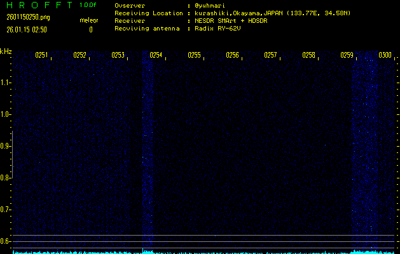Click the 0.6 kHz axis label

pos(4,241)
